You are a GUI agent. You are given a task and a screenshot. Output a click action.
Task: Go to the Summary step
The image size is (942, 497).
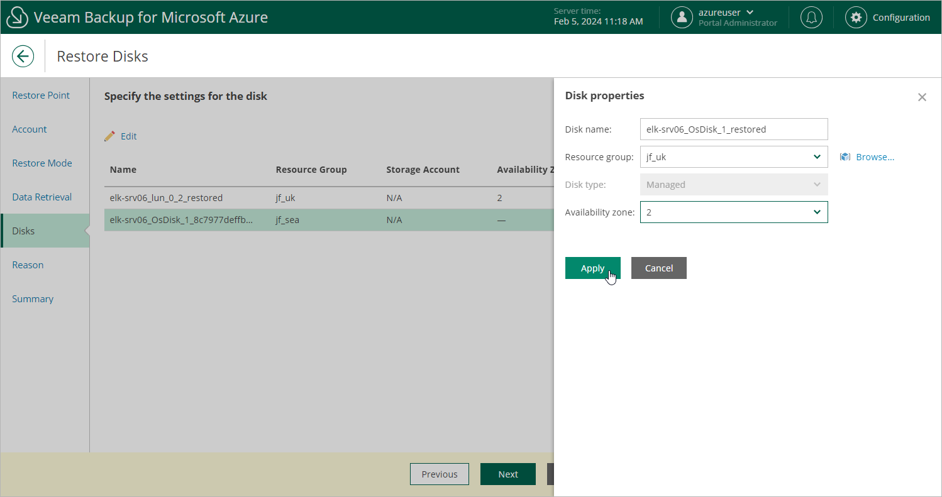(x=33, y=299)
